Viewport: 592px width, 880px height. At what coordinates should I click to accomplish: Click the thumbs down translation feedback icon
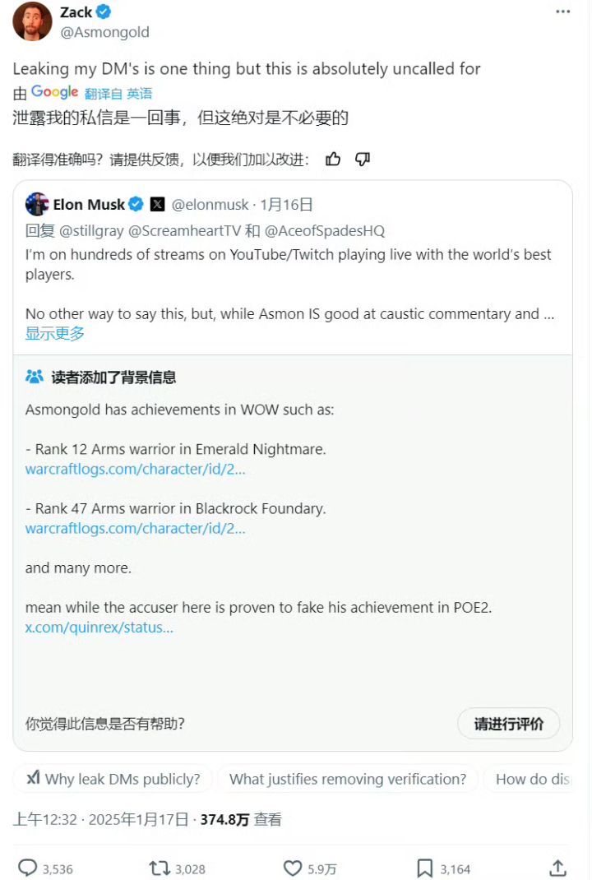363,160
